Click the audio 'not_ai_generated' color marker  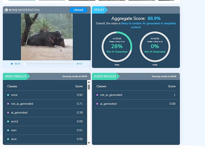coord(97,95)
